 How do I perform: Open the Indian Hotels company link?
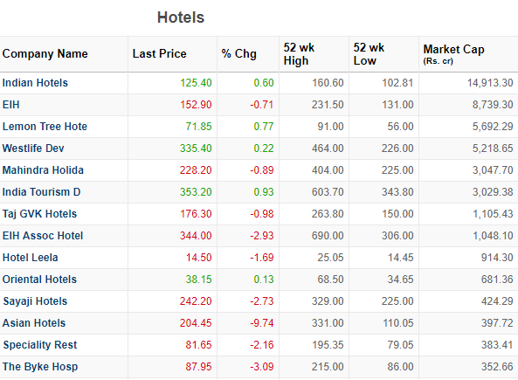(x=35, y=83)
